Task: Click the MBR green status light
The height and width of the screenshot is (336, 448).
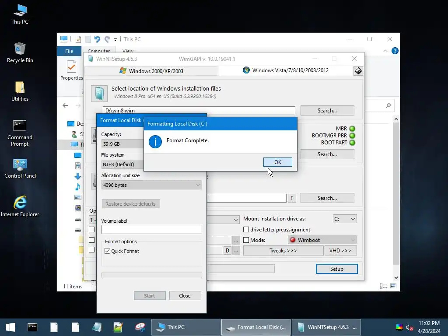Action: (x=352, y=129)
